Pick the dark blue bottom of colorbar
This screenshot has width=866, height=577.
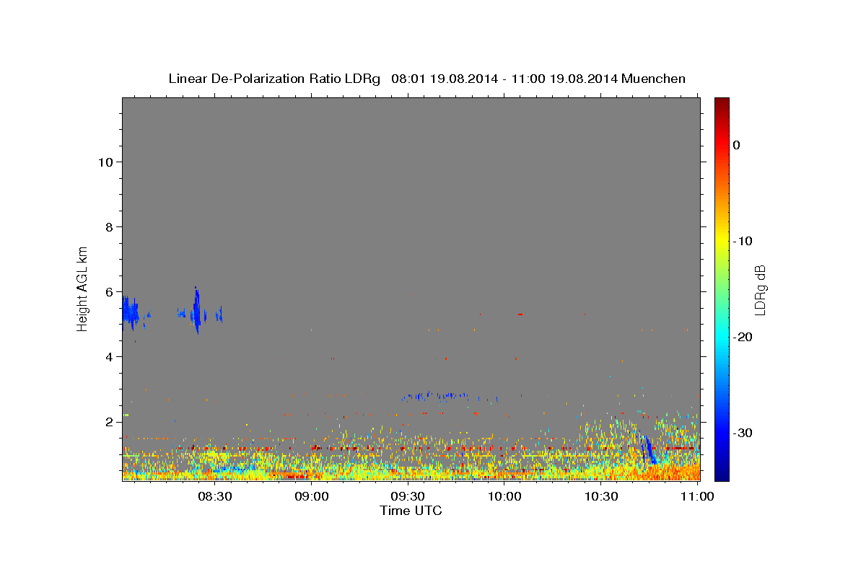click(722, 475)
